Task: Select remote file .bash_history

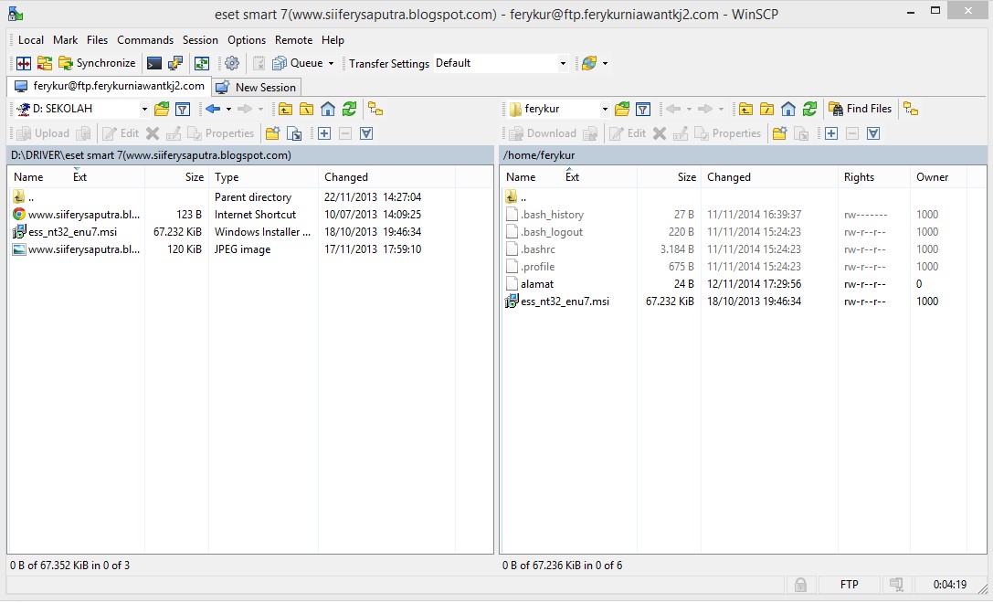Action: coord(553,215)
